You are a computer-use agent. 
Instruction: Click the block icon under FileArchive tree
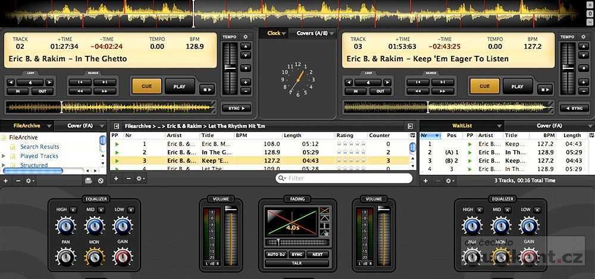coord(101,180)
